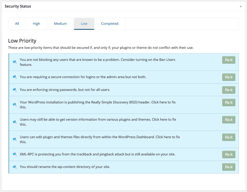Fix it for Ban Users feature
This screenshot has height=192, width=247.
[229, 60]
